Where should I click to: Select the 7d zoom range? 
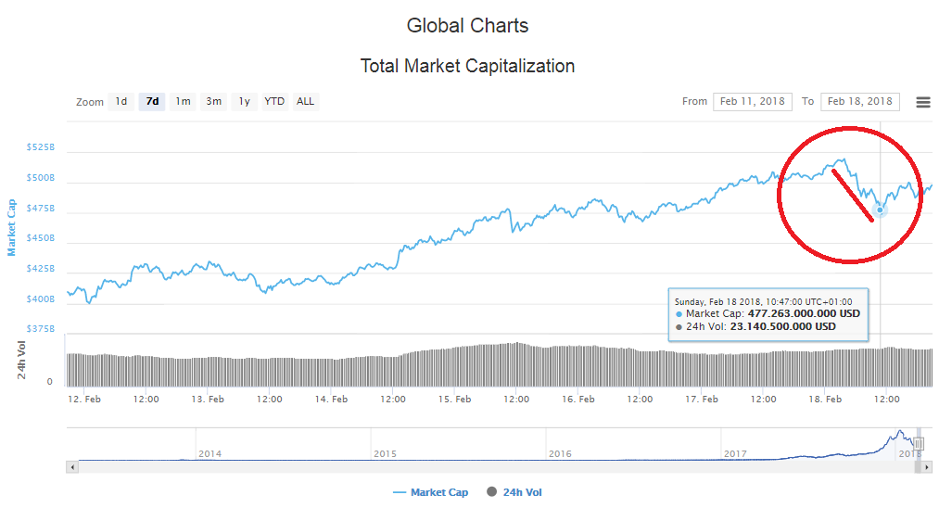(152, 101)
